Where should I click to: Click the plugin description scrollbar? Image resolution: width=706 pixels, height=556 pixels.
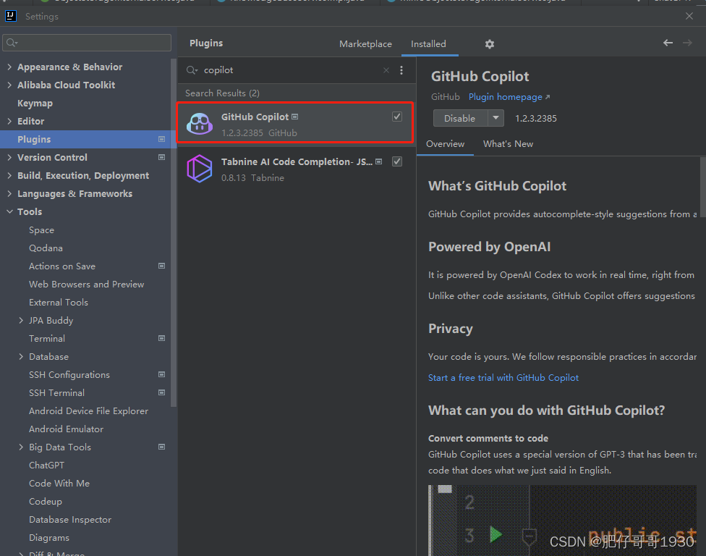tap(703, 187)
